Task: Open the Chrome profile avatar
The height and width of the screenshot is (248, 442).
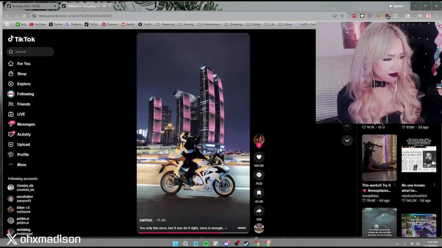Action: click(x=429, y=16)
